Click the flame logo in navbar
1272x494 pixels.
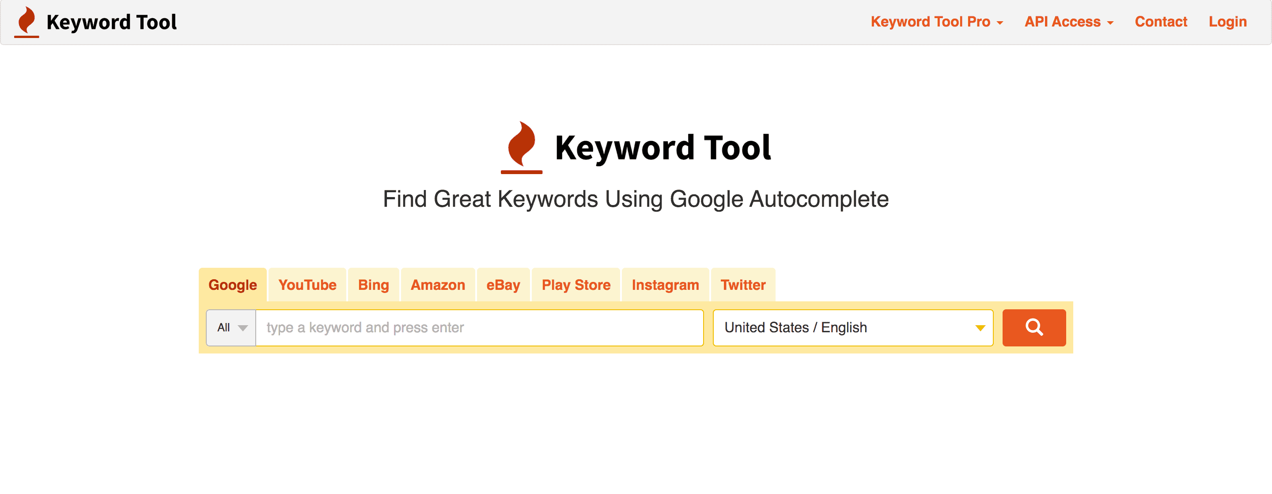pyautogui.click(x=26, y=22)
